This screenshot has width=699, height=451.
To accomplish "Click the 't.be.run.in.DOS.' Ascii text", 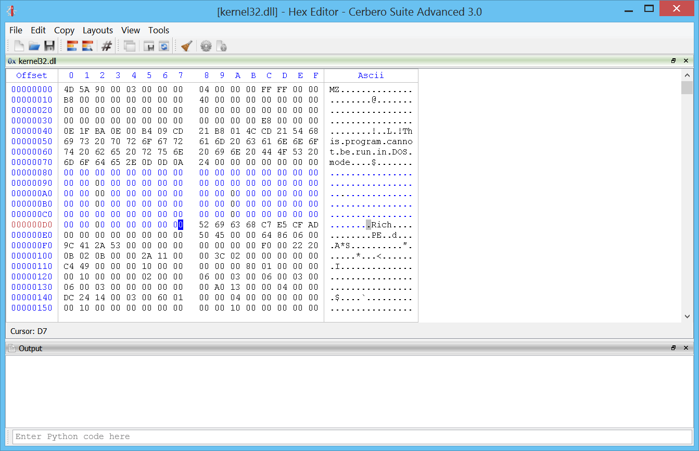I will coord(371,152).
